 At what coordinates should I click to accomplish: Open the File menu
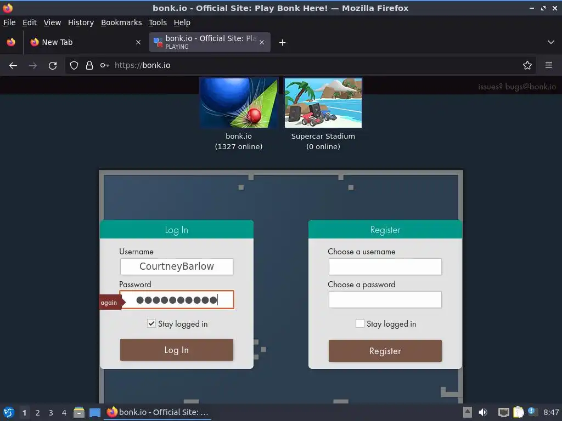(9, 22)
